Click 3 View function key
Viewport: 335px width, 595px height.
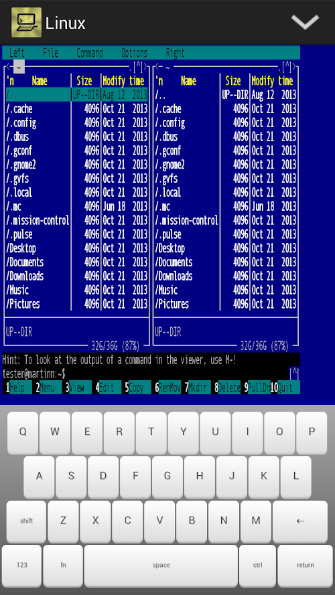tap(77, 388)
